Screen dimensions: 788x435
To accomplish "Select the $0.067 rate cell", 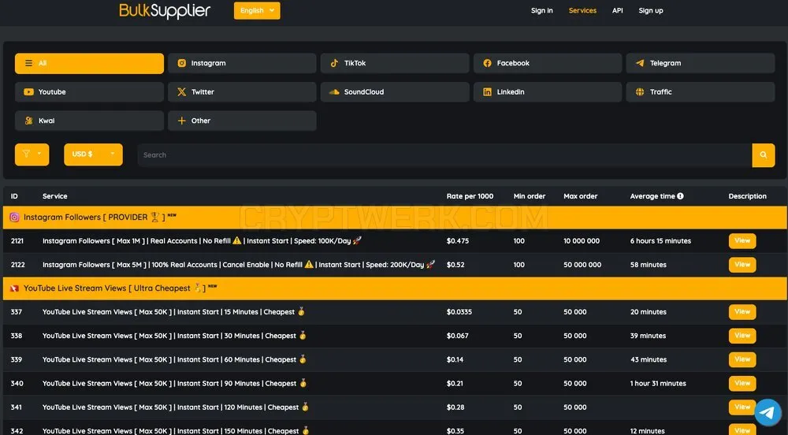I will coord(457,336).
